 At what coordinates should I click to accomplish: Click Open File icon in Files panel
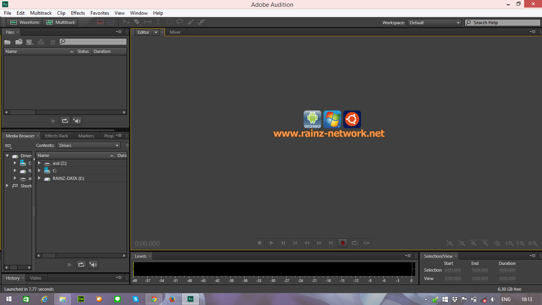coord(8,42)
